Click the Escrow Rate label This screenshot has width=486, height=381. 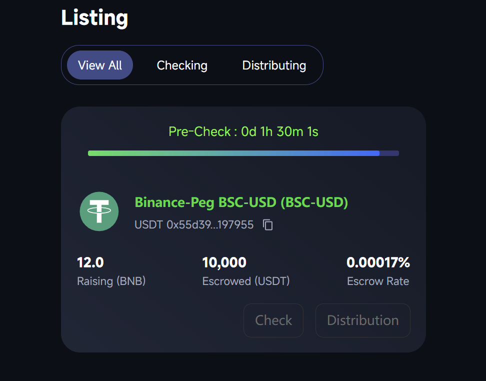pyautogui.click(x=377, y=281)
